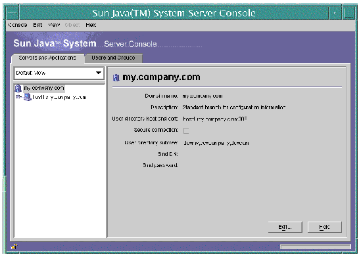Click the Domain name value text

click(203, 96)
